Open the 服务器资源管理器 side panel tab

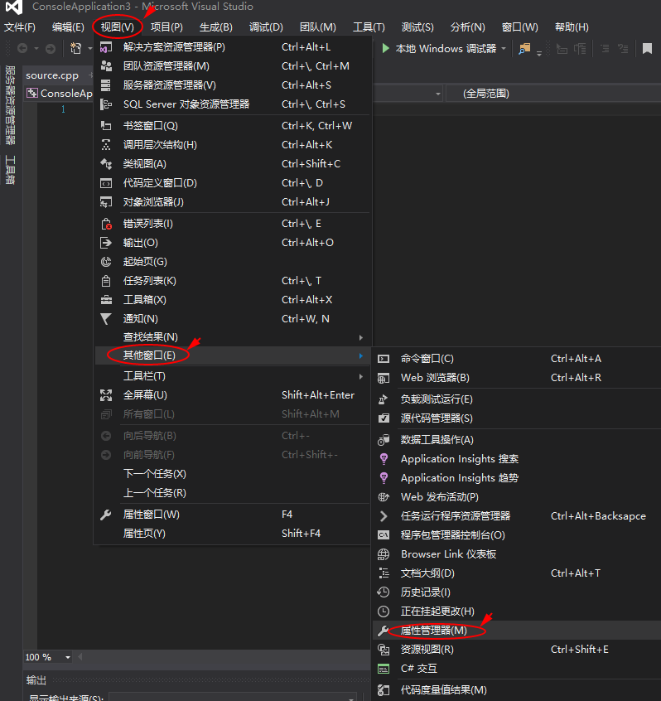point(10,105)
